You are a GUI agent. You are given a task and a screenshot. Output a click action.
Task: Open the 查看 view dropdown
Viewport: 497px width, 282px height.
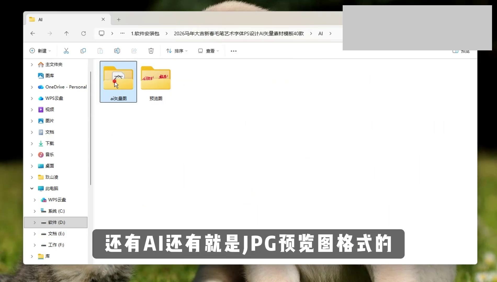click(208, 51)
